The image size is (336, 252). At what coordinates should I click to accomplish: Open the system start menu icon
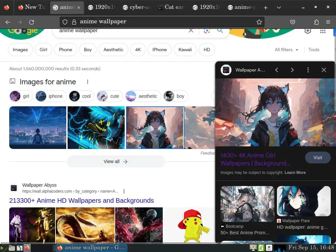pyautogui.click(x=4, y=248)
